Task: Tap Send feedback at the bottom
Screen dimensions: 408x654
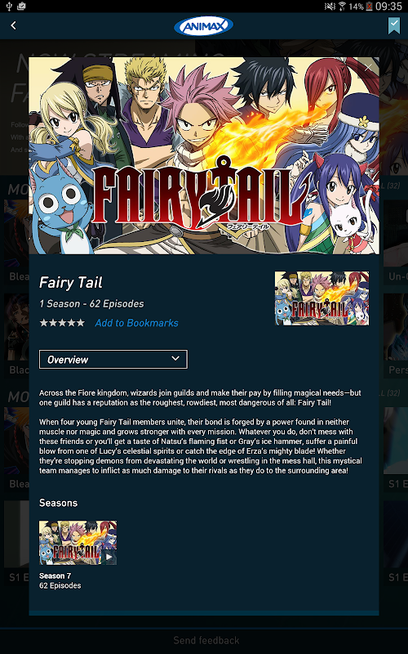Action: pyautogui.click(x=206, y=640)
